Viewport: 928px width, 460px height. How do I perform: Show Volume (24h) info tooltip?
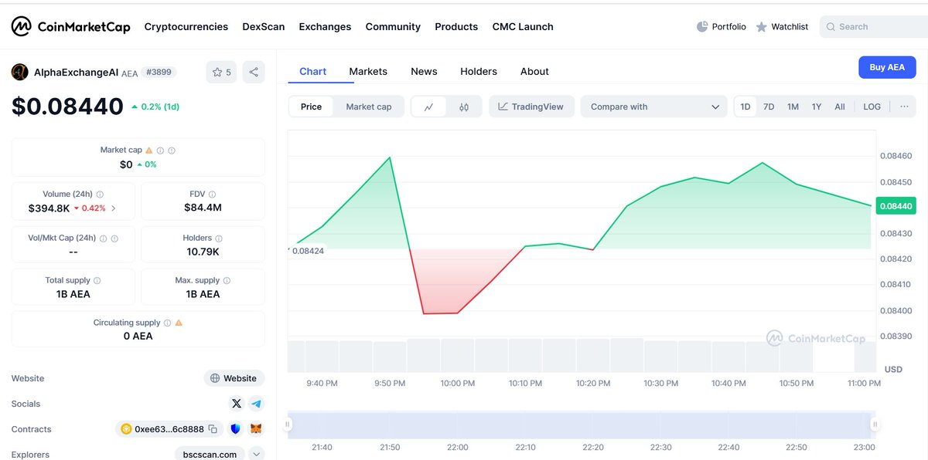(x=101, y=194)
